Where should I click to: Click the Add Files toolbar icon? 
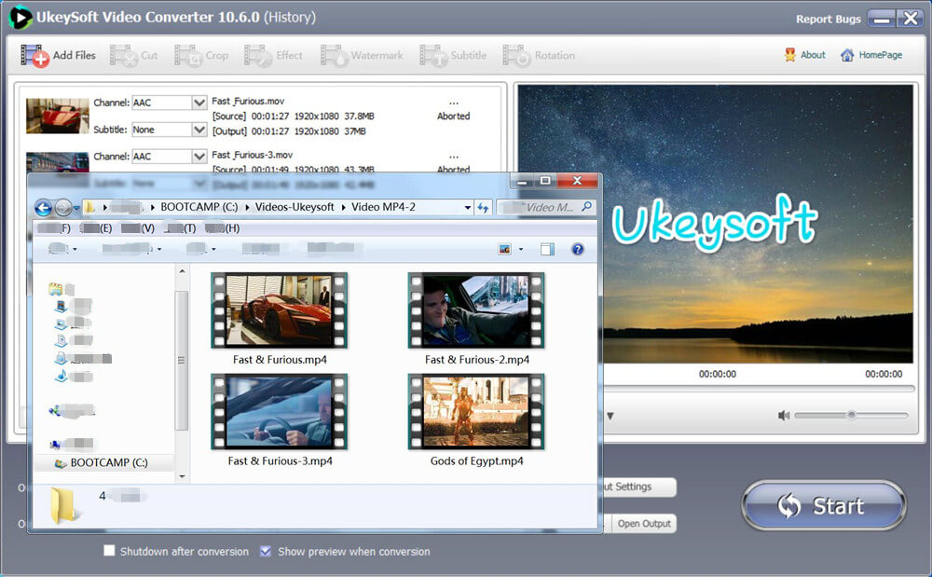[34, 56]
